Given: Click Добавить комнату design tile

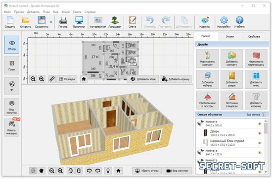Looking at the screenshot, I should 232,59.
